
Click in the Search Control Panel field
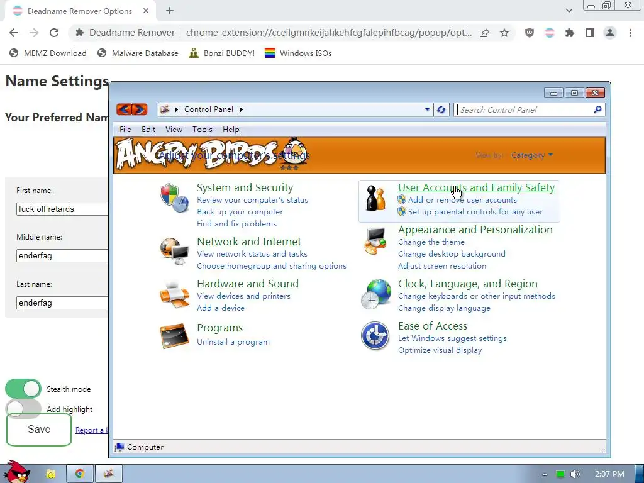pyautogui.click(x=525, y=109)
